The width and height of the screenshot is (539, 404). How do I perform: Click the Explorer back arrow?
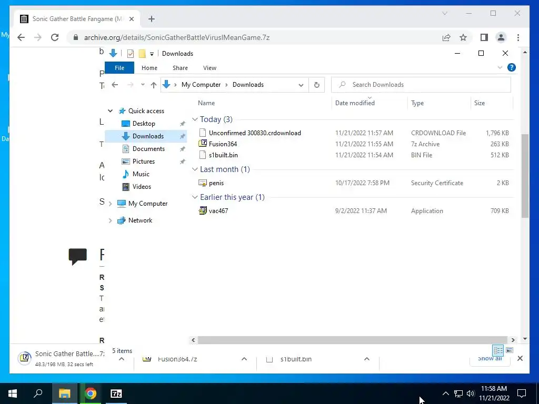(115, 85)
